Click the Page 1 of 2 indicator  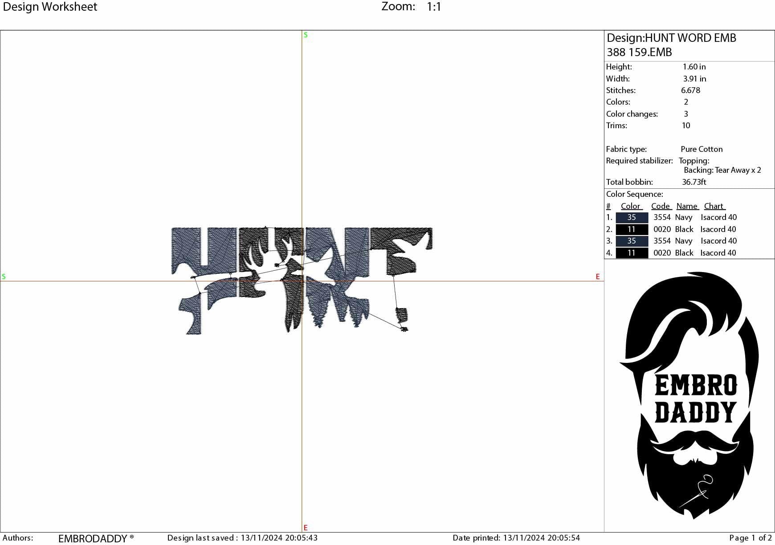coord(750,538)
